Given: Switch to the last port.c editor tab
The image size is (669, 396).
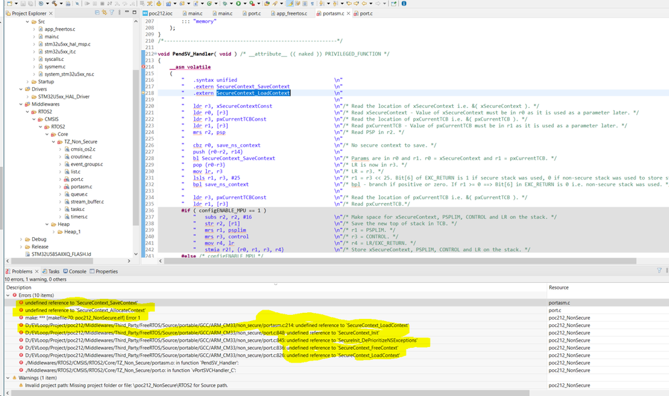Looking at the screenshot, I should point(363,13).
